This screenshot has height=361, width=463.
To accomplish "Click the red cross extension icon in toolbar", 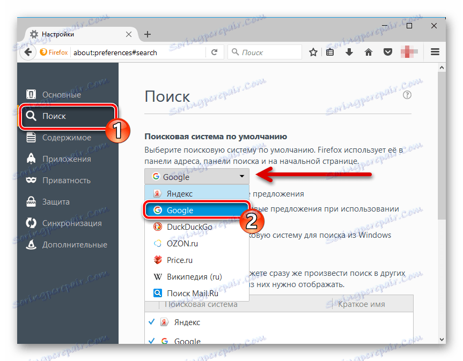I will coord(409,52).
